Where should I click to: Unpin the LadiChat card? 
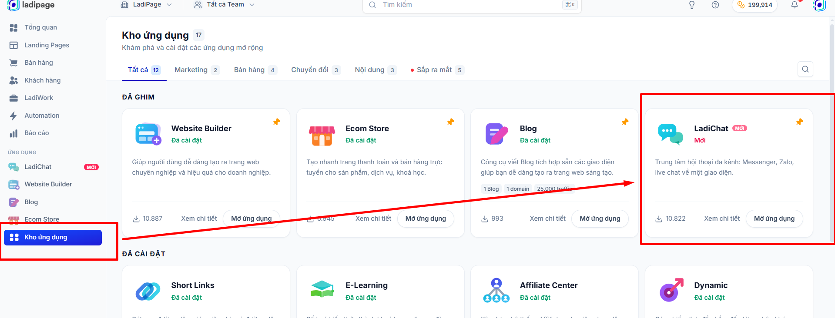[799, 122]
